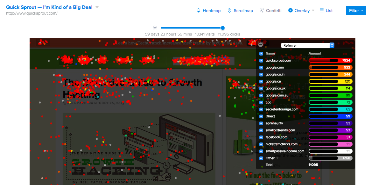The height and width of the screenshot is (185, 378).
Task: Open the Referrer select box
Action: [x=308, y=45]
